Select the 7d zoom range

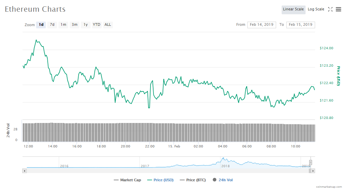(52, 24)
